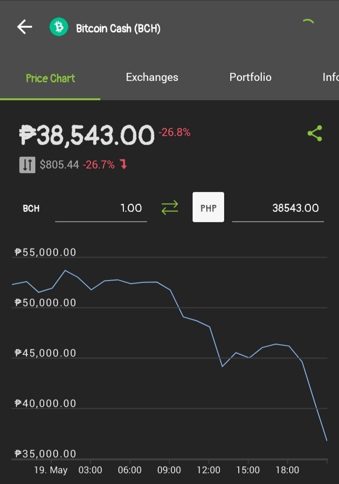Toggle the price swap up-down arrows icon

tap(27, 165)
